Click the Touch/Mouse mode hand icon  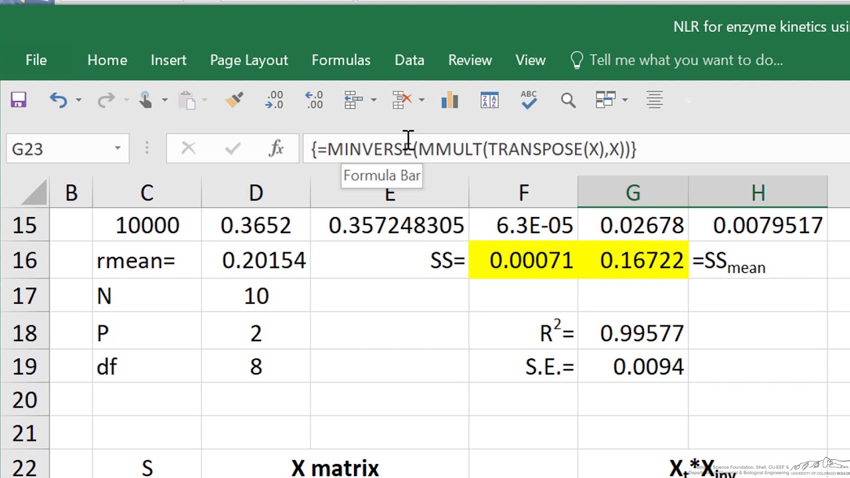(145, 100)
